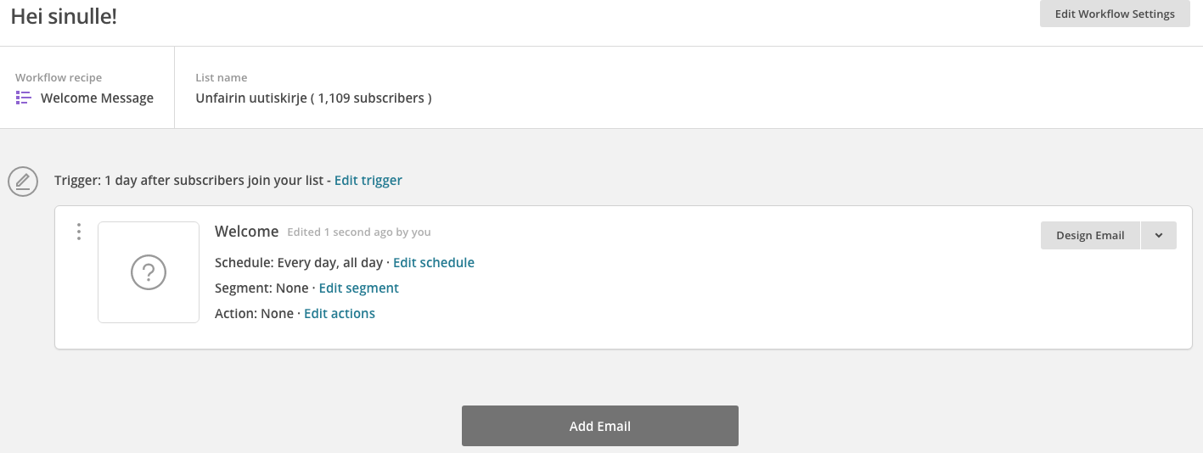Follow the Edit schedule link

point(434,263)
